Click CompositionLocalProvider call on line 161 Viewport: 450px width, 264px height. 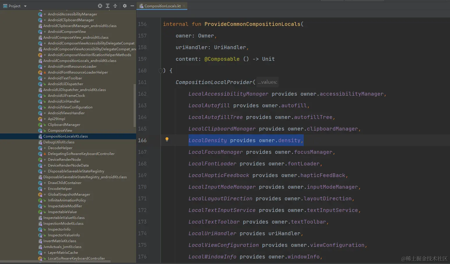[214, 82]
